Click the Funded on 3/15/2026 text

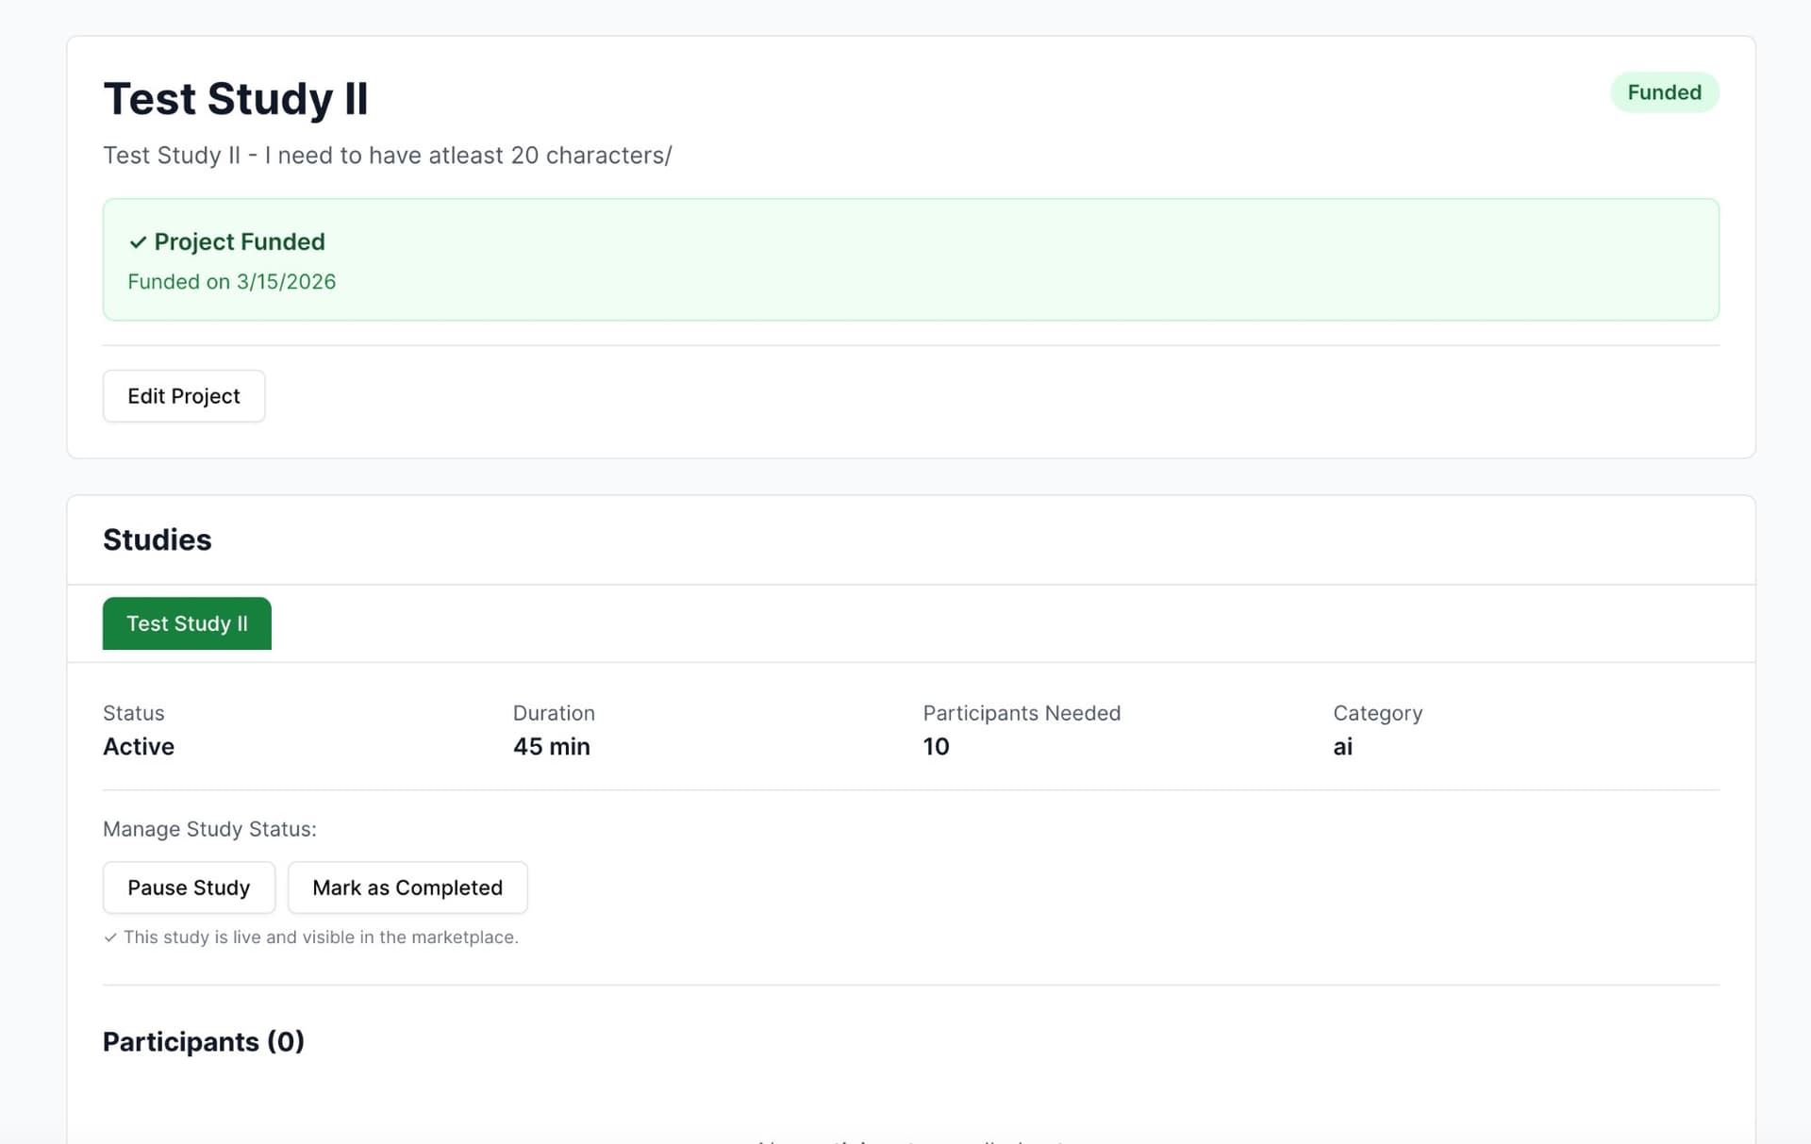pyautogui.click(x=231, y=282)
